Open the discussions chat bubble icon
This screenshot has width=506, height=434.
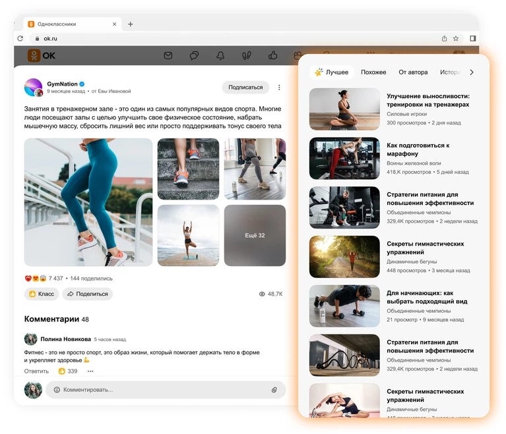[x=194, y=56]
